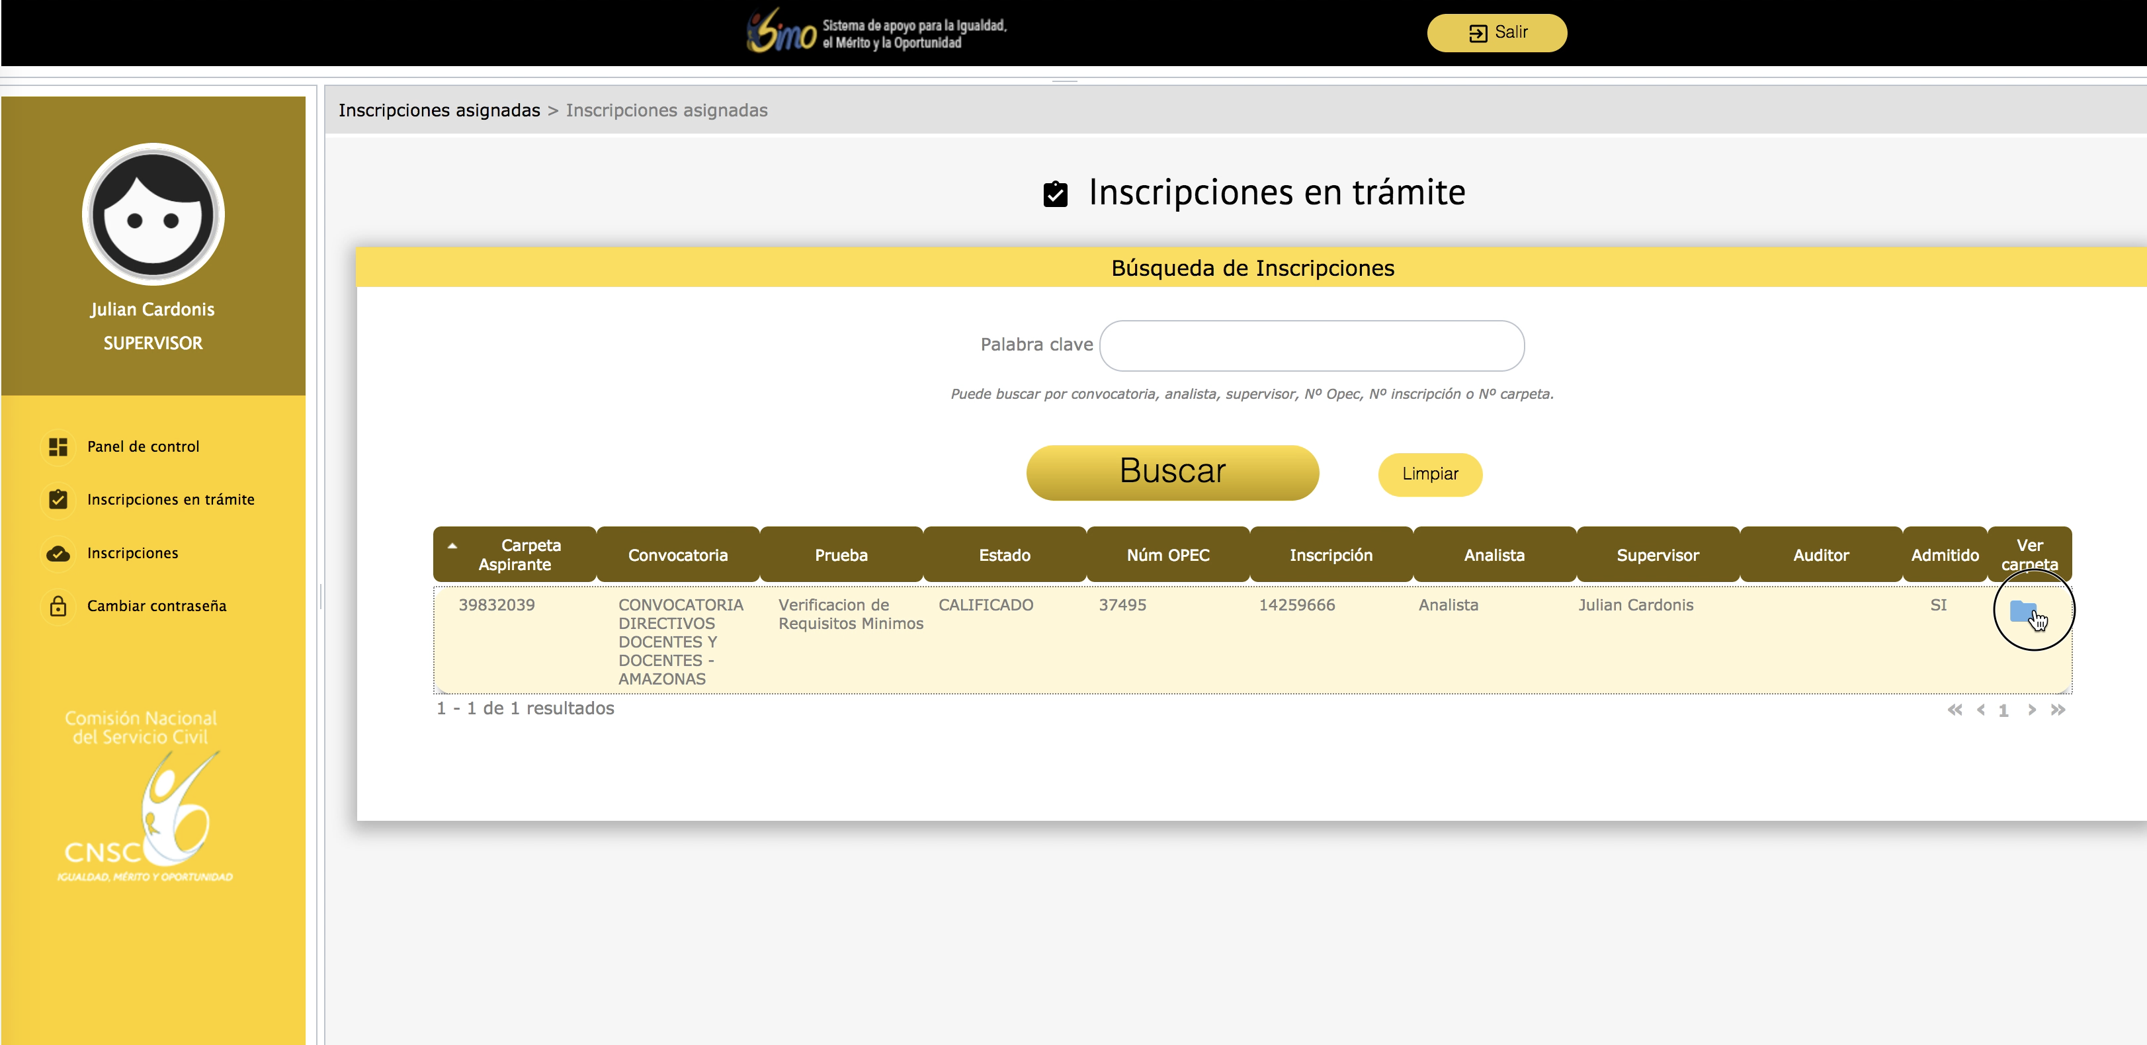Focus the Palabra clave search field
The width and height of the screenshot is (2147, 1045).
point(1311,346)
